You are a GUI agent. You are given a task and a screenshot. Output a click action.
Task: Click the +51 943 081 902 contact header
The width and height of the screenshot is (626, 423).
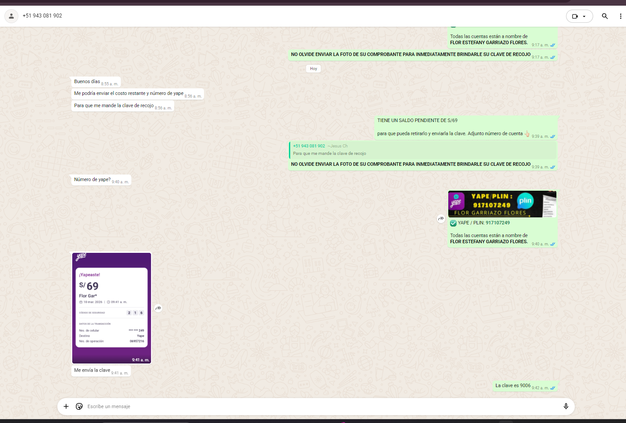[42, 16]
